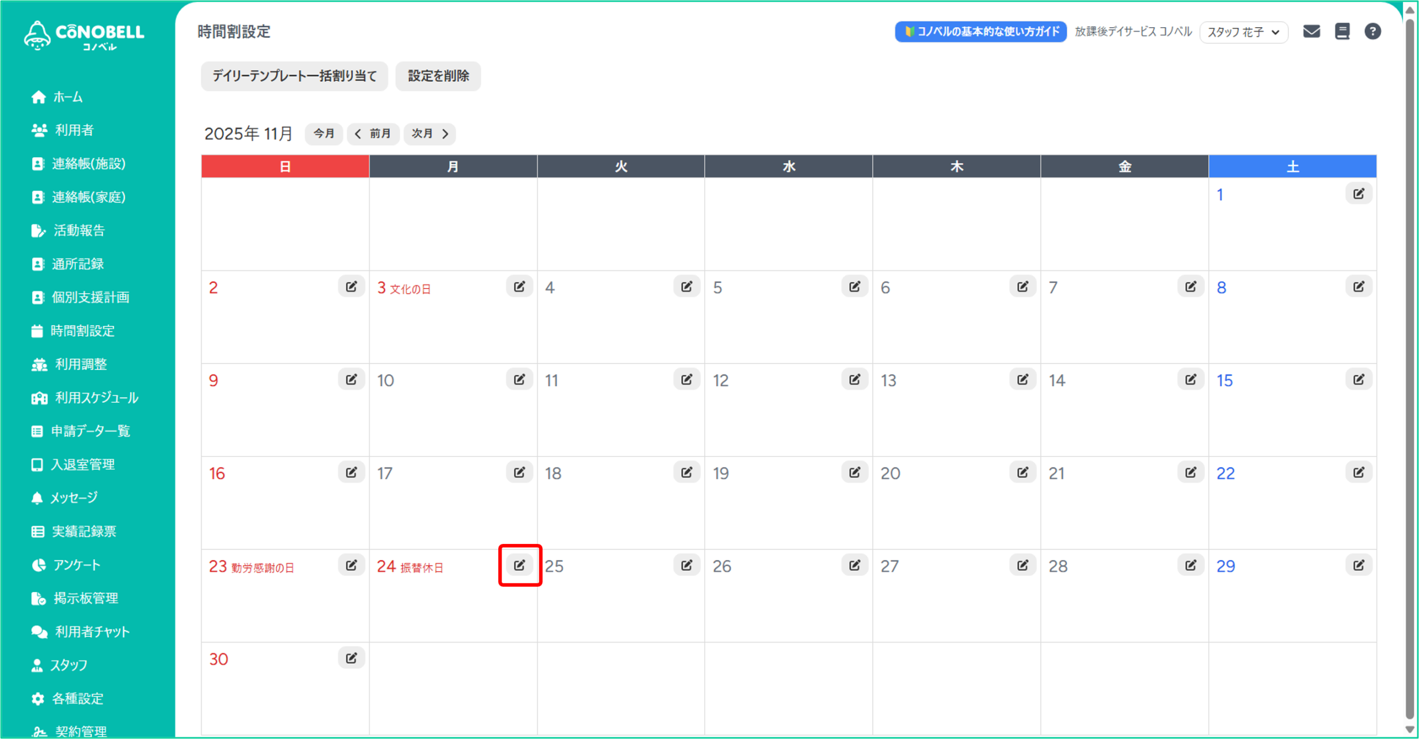1419x739 pixels.
Task: Open the mail envelope icon in the header
Action: (x=1311, y=32)
